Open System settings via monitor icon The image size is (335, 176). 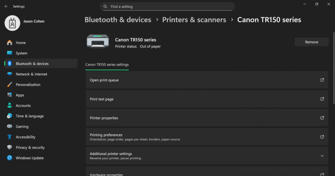tap(9, 53)
